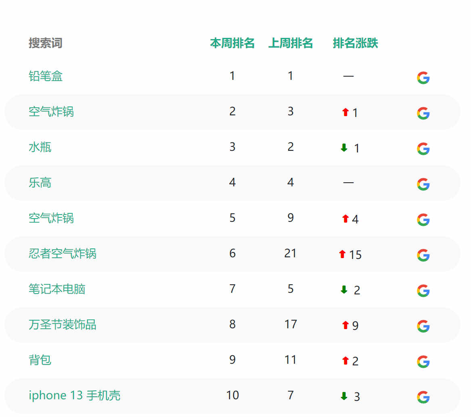Sort by 上周排名 column header
The width and height of the screenshot is (471, 417).
point(291,43)
